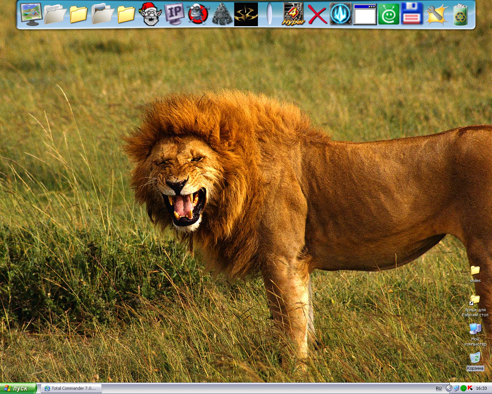Open the RU language indicator
This screenshot has height=394, width=492.
(439, 388)
